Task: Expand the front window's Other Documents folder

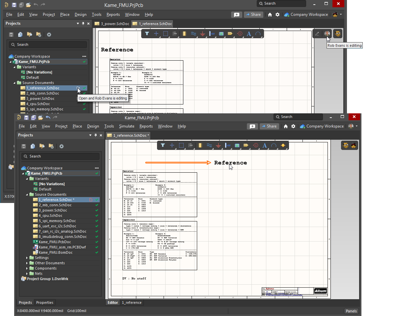Action: tap(27, 263)
